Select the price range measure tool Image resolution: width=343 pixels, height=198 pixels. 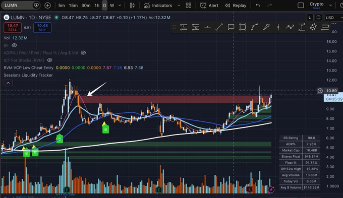(x=302, y=27)
